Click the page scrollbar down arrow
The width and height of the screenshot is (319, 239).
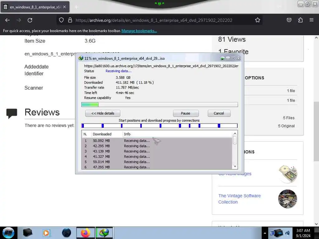[316, 224]
